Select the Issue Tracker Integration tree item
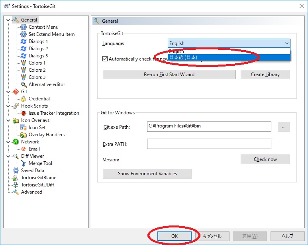This screenshot has width=308, height=245. 54,113
